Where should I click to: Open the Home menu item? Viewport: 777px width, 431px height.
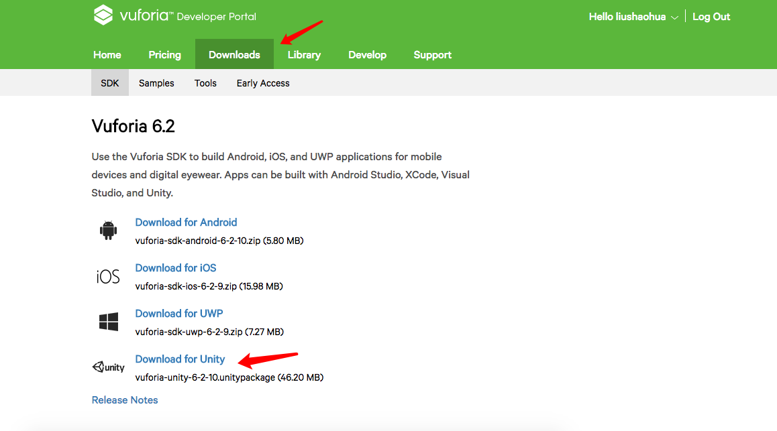click(x=107, y=55)
